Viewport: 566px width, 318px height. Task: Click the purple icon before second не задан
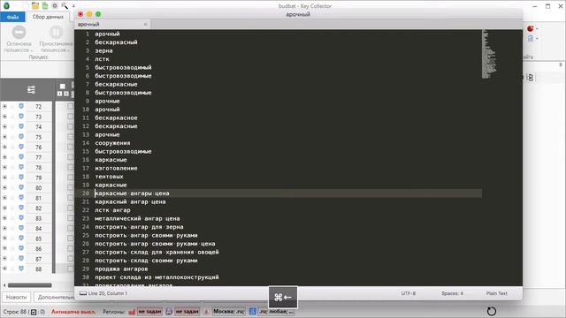click(169, 311)
